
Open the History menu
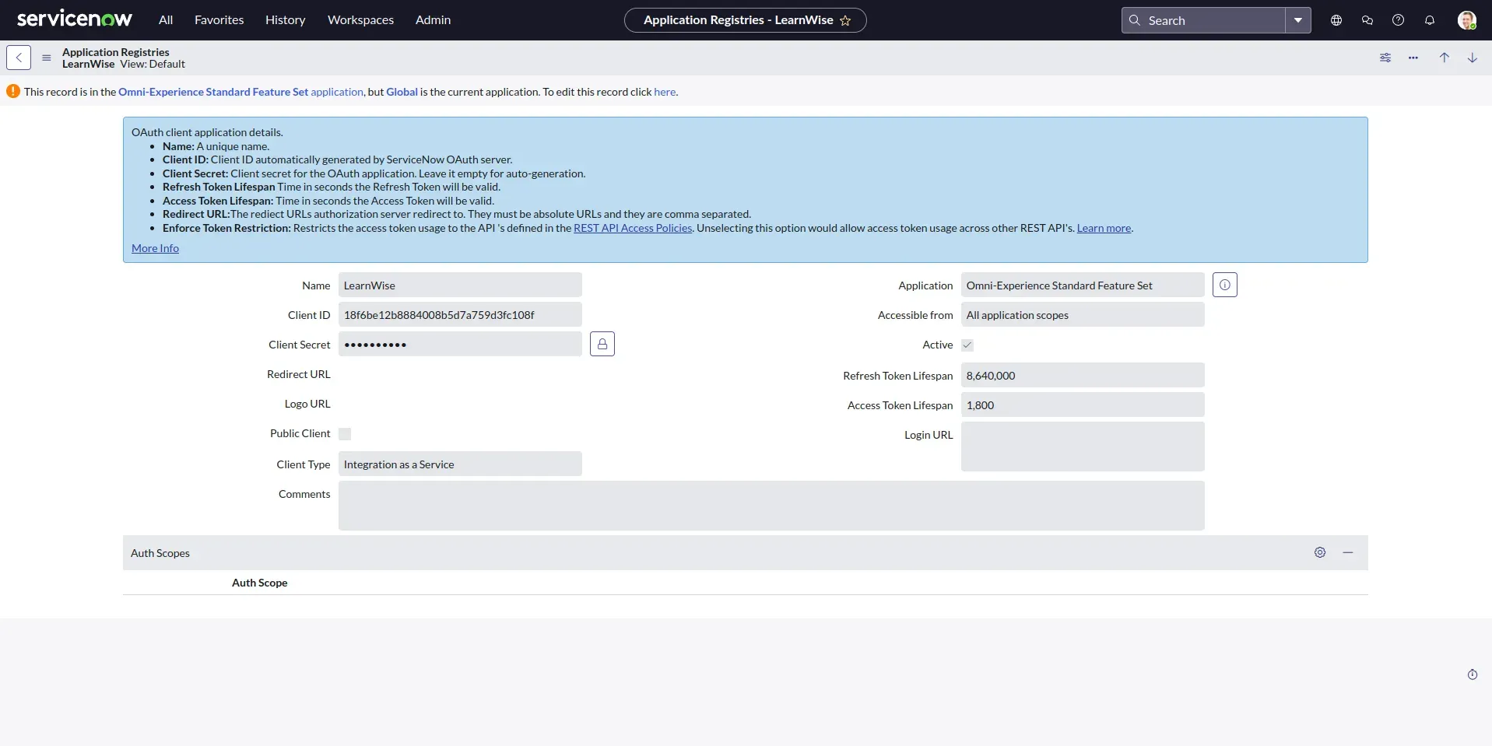click(286, 20)
